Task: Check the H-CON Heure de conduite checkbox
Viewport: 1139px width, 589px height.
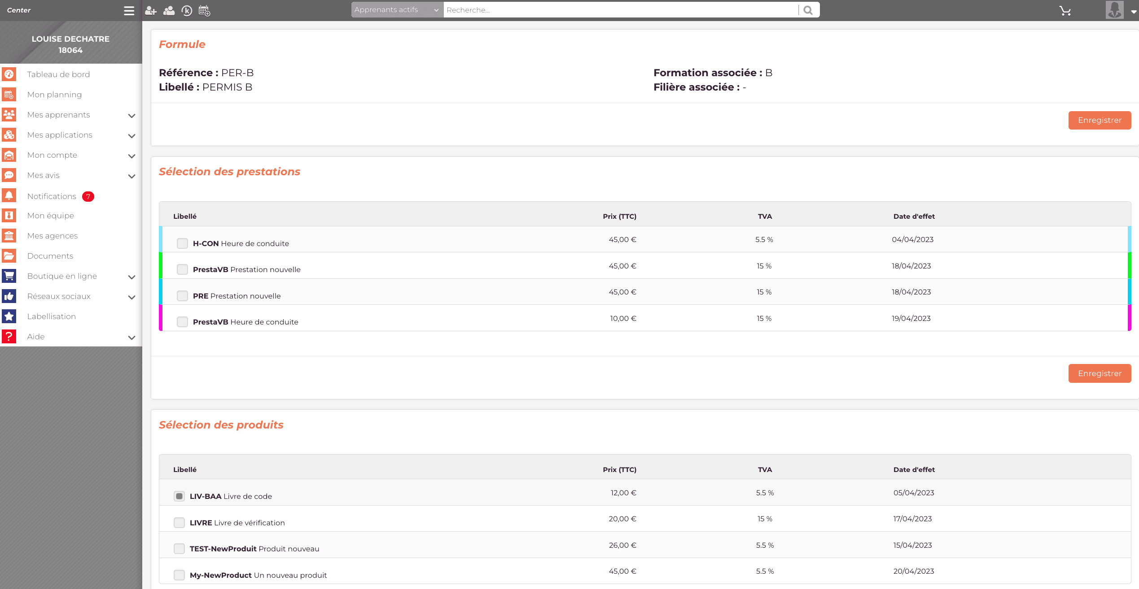Action: pyautogui.click(x=182, y=243)
